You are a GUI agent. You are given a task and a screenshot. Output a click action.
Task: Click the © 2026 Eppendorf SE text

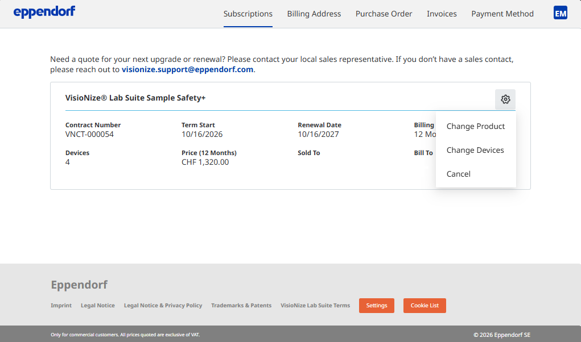[x=502, y=335]
